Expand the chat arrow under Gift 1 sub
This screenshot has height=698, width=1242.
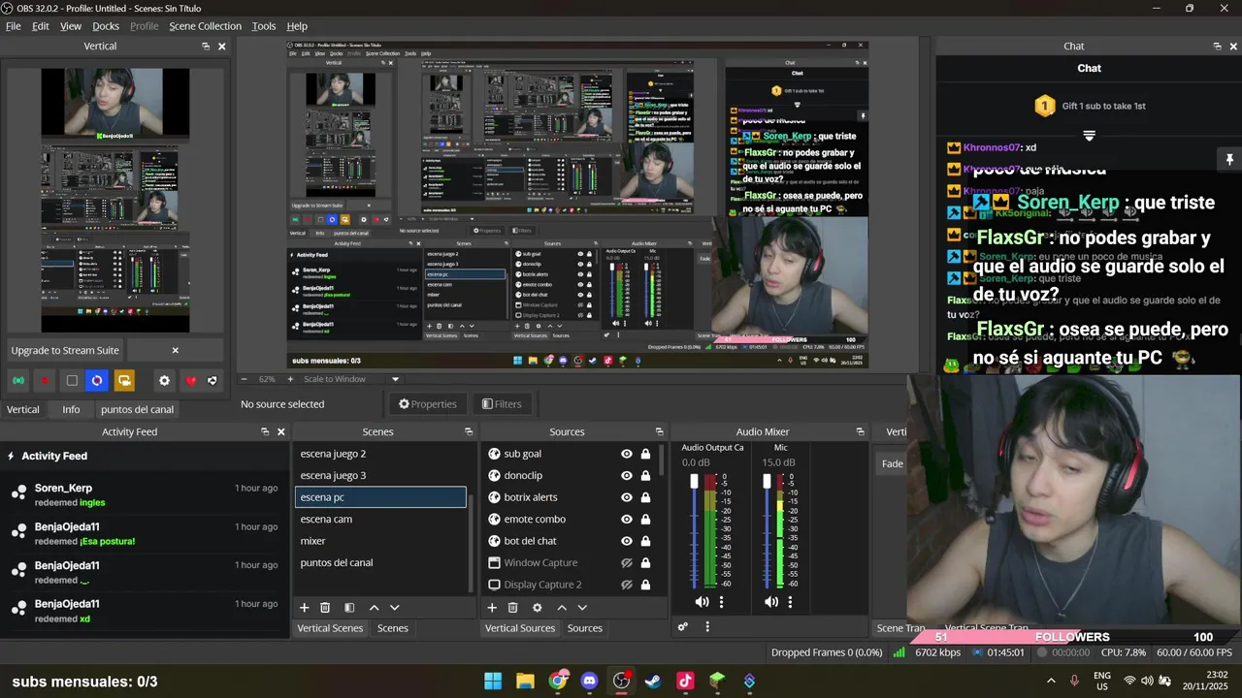pyautogui.click(x=1089, y=136)
